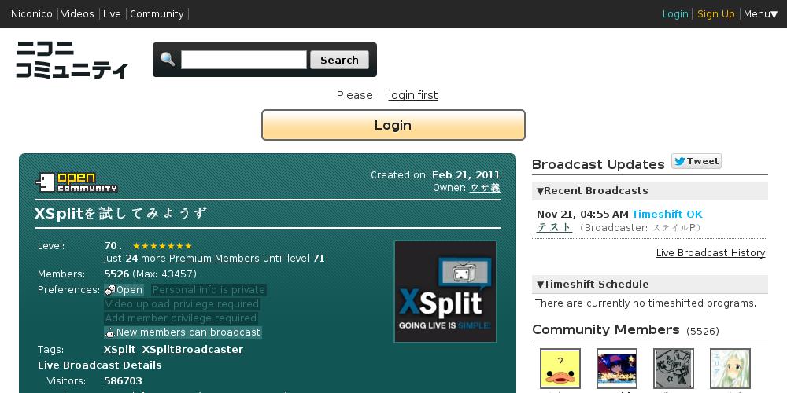Open the テスト broadcast link
This screenshot has height=393, width=787.
pos(554,227)
